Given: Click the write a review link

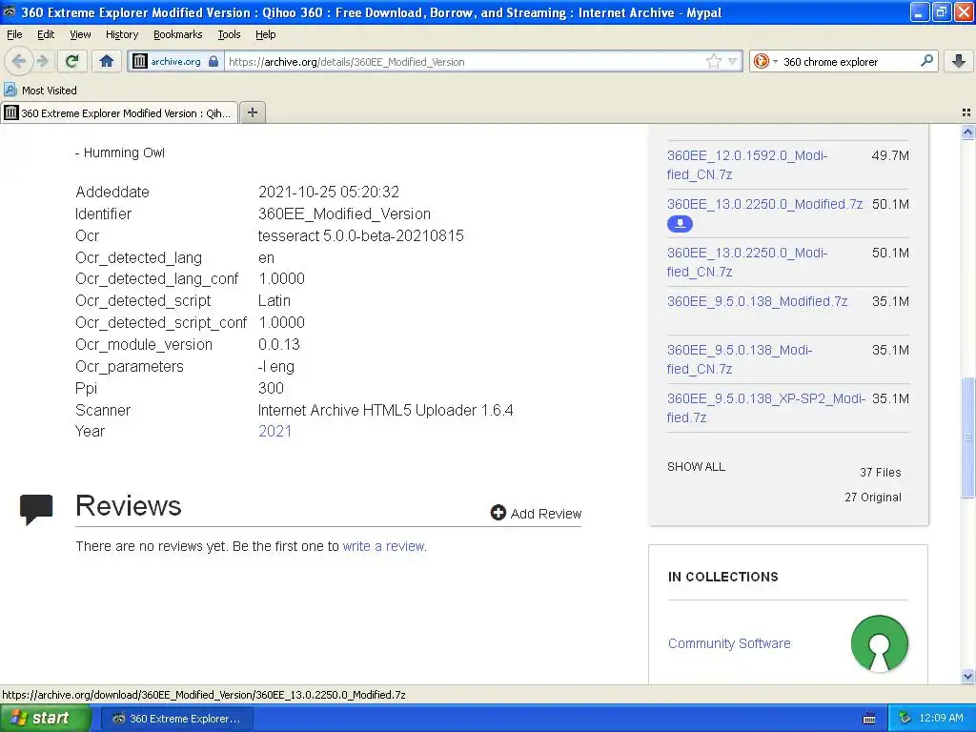Looking at the screenshot, I should (384, 546).
